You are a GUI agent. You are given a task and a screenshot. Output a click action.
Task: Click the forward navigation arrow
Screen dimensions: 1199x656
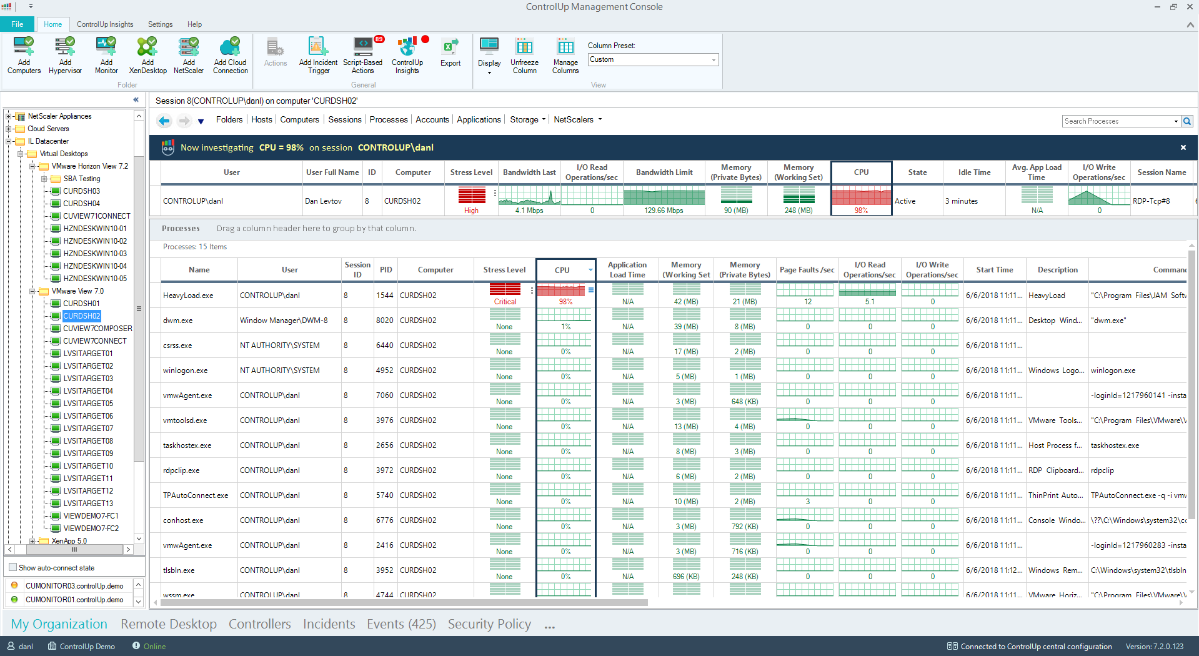(x=184, y=121)
